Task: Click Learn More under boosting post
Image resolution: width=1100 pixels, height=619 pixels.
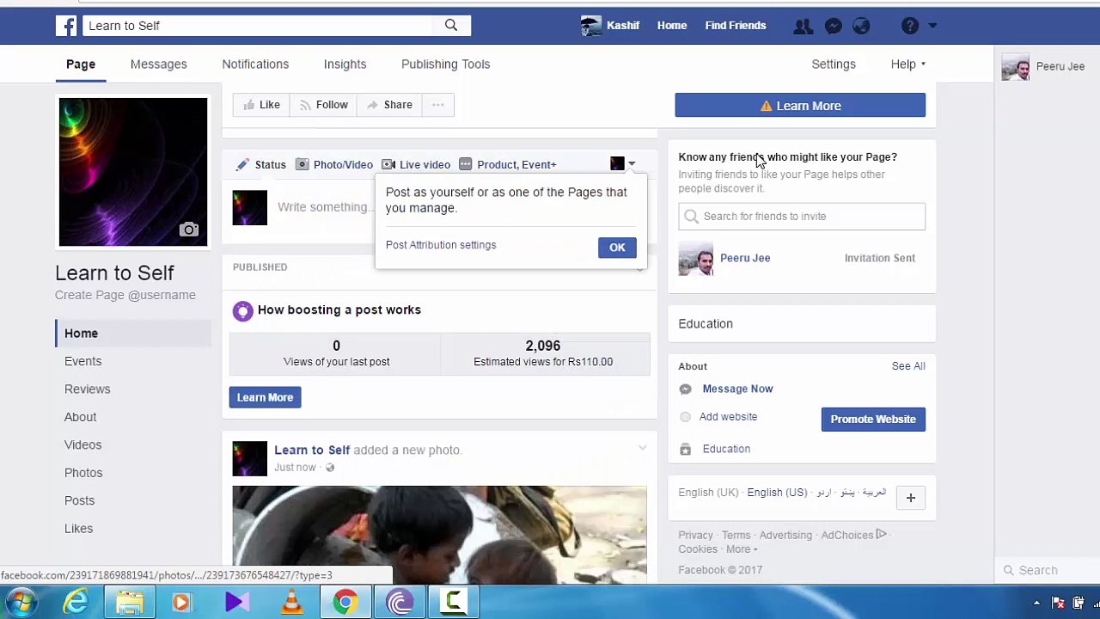Action: (265, 397)
